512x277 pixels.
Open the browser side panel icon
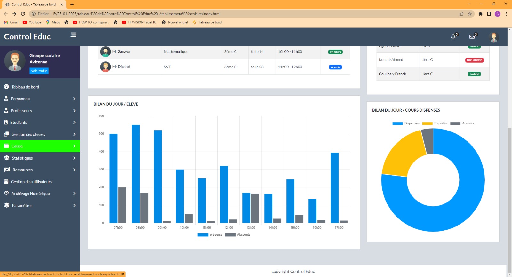tap(489, 14)
